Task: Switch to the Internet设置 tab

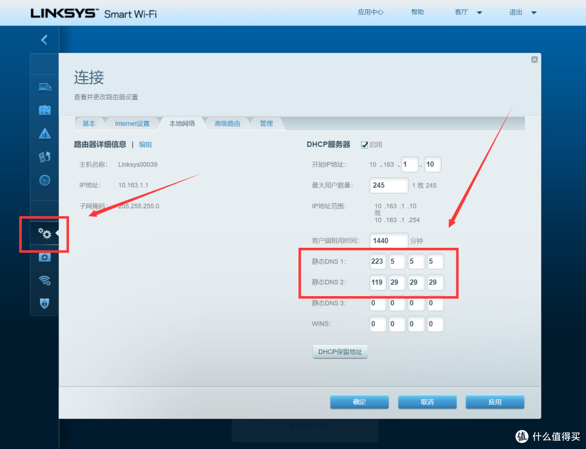Action: pos(132,124)
